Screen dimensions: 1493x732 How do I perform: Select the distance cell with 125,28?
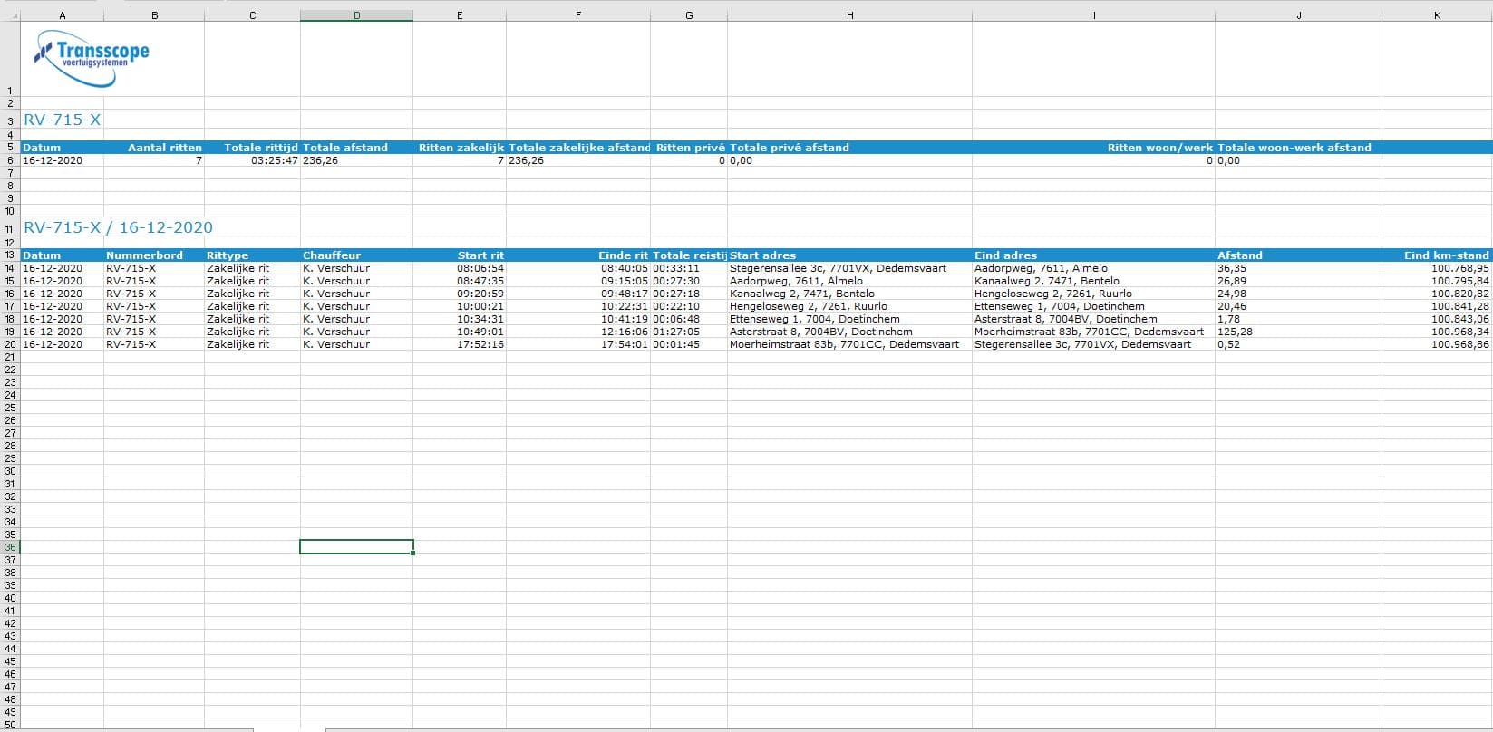[x=1236, y=332]
